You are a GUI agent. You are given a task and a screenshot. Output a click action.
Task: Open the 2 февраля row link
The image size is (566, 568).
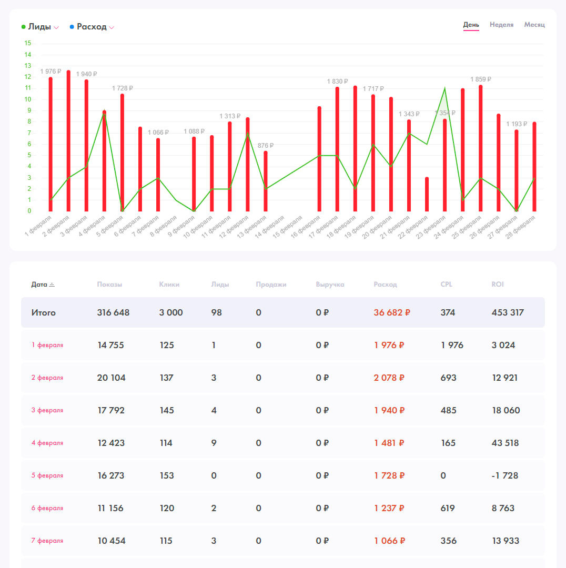[47, 378]
